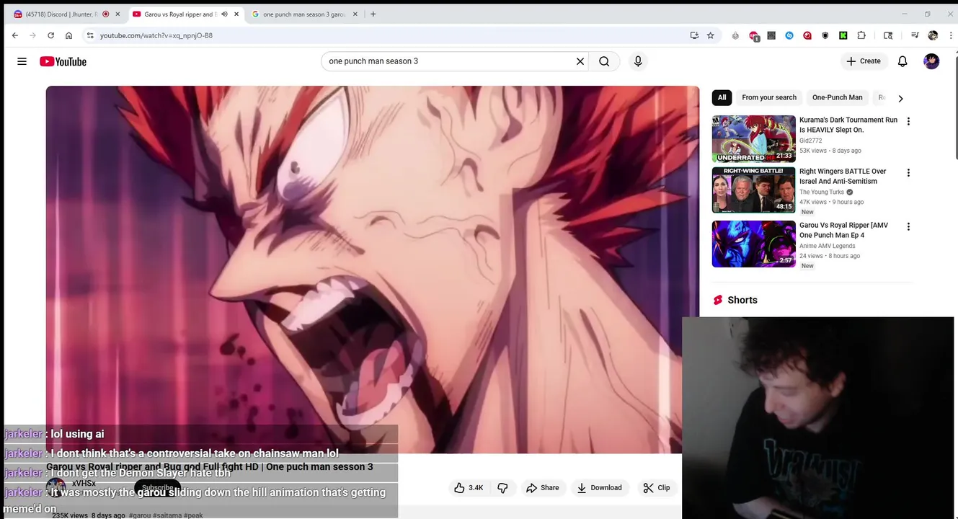Image resolution: width=958 pixels, height=519 pixels.
Task: Download the video
Action: (599, 488)
